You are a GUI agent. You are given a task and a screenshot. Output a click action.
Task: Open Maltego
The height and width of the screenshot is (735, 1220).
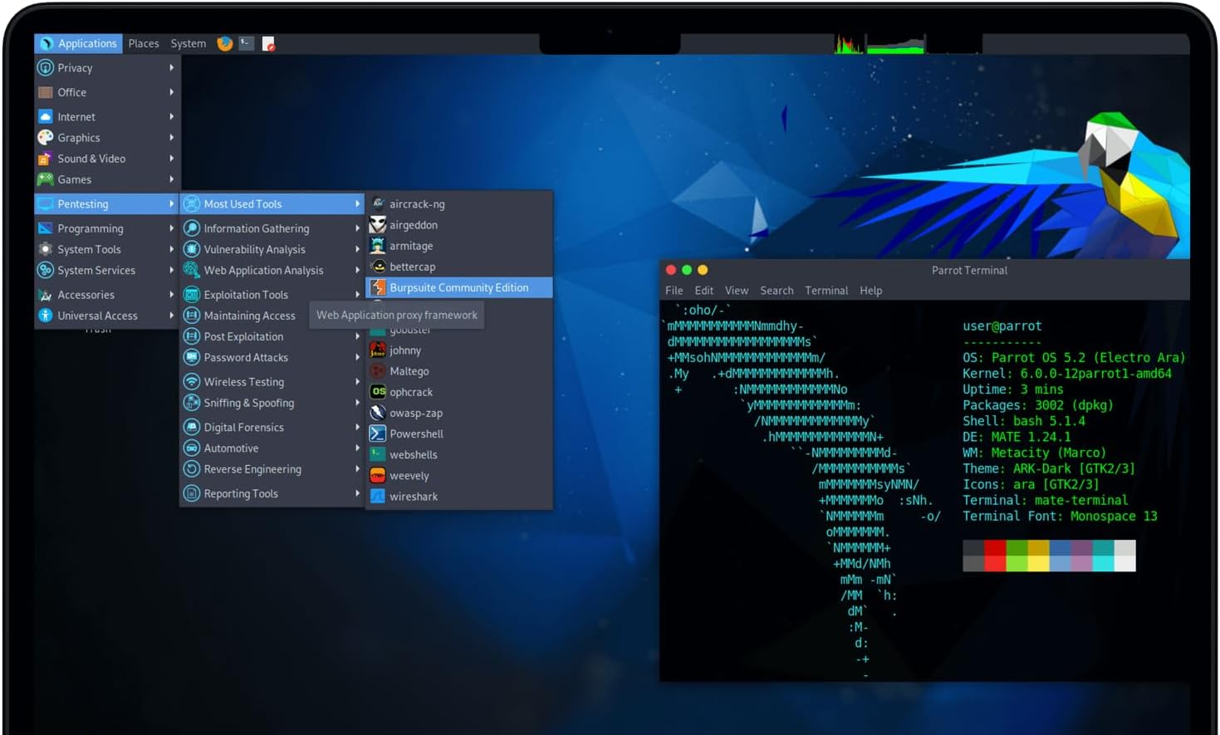408,370
